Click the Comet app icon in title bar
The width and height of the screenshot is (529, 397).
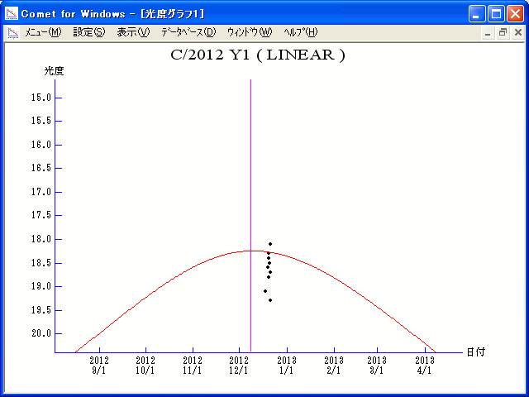coord(12,14)
